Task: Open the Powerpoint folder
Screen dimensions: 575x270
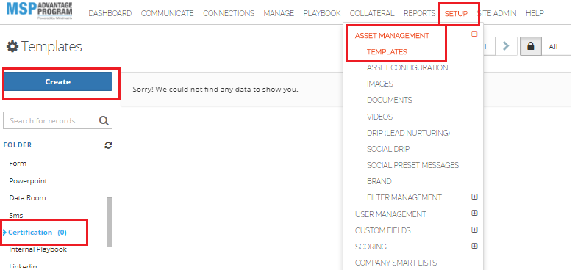Action: [x=28, y=181]
